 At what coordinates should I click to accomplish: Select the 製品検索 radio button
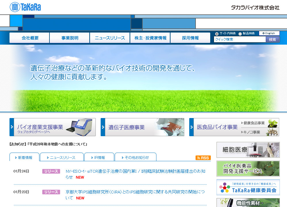[240, 34]
